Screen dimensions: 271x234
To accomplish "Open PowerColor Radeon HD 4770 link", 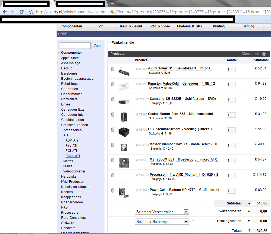I will click(184, 190).
